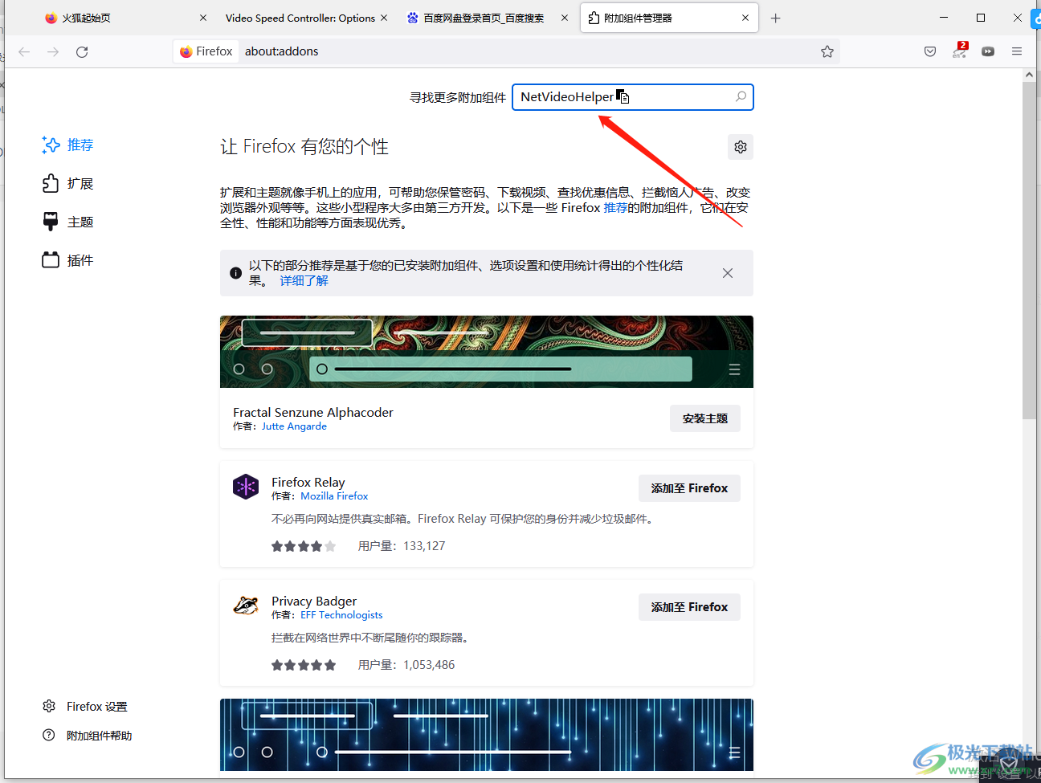The height and width of the screenshot is (783, 1041).
Task: Click the Firefox Relay star rating
Action: 304,546
